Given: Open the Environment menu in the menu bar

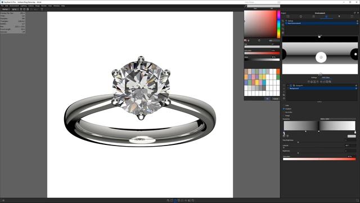Looking at the screenshot, I should pyautogui.click(x=14, y=6).
